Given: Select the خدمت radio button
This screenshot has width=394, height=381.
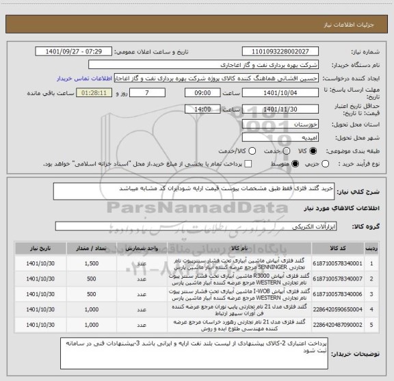Looking at the screenshot, I should [x=287, y=151].
